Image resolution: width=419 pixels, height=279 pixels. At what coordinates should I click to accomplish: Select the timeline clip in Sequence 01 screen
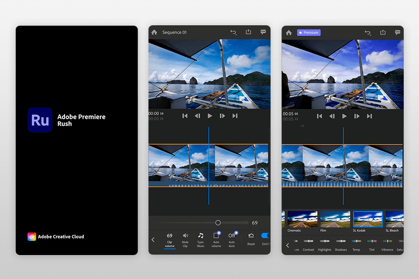[209, 166]
